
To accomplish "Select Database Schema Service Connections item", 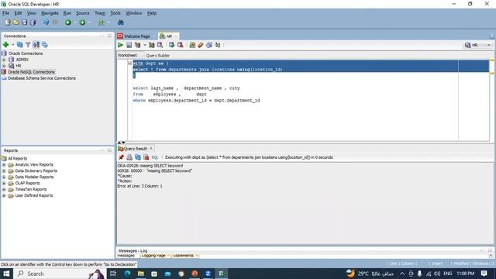I will (x=41, y=78).
